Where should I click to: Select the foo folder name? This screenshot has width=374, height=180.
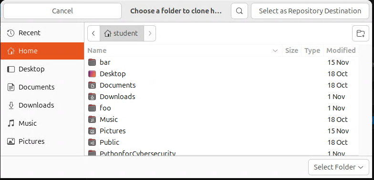tap(105, 108)
